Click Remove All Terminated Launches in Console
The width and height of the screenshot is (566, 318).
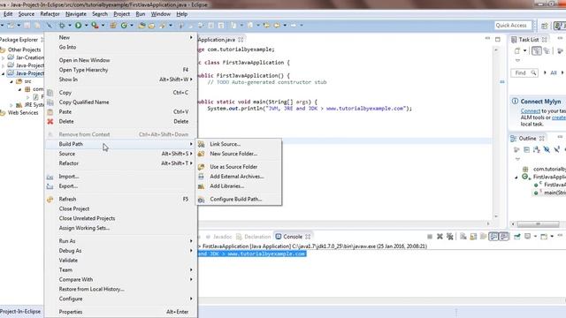click(x=450, y=237)
